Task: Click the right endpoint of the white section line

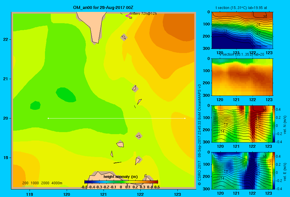Action: 185,118
